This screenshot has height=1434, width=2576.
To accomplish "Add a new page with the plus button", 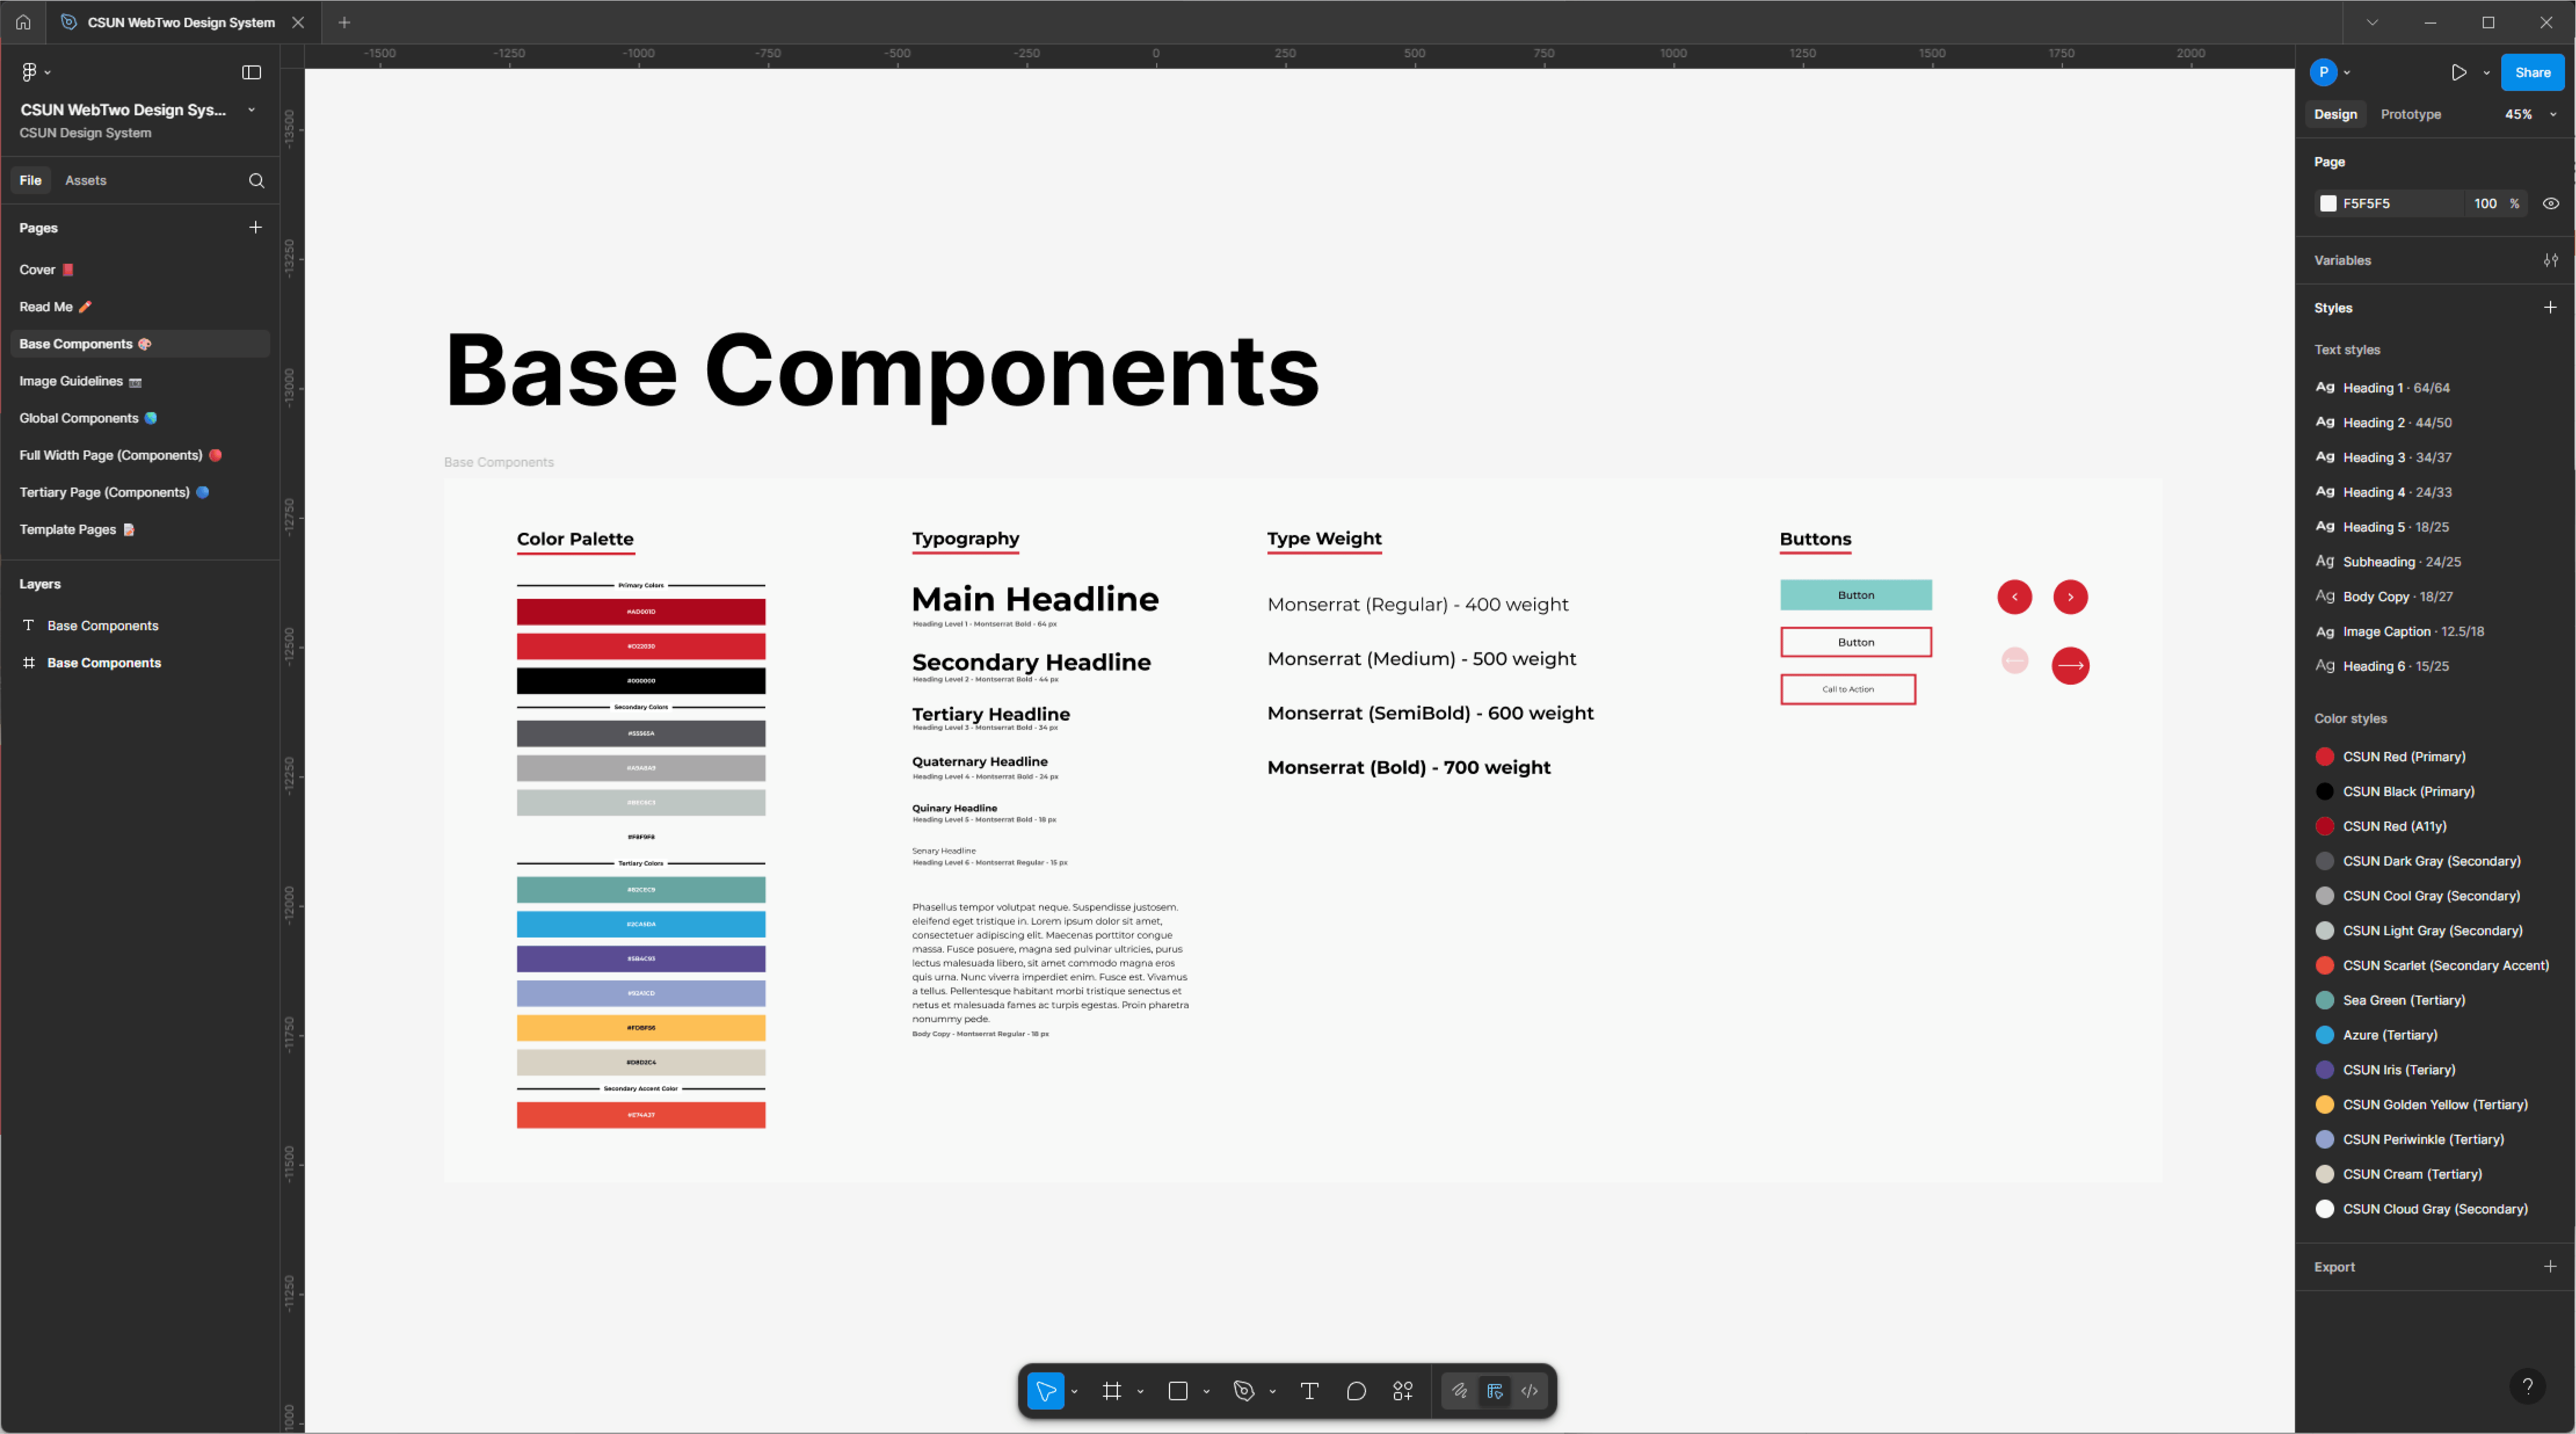I will [x=256, y=227].
